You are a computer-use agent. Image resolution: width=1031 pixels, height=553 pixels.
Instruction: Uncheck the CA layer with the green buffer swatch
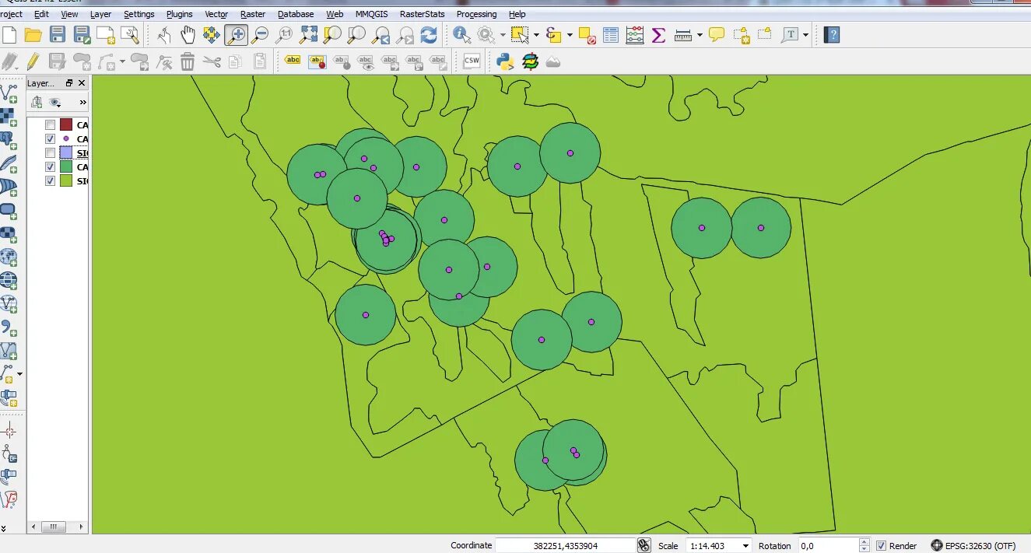[51, 166]
